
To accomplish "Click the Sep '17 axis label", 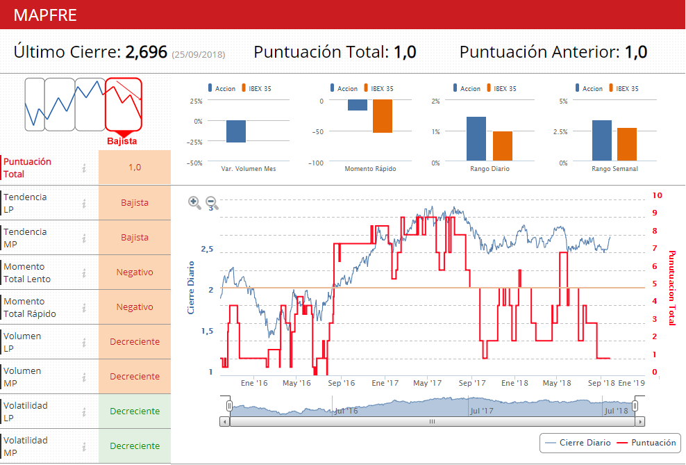I will click(472, 383).
